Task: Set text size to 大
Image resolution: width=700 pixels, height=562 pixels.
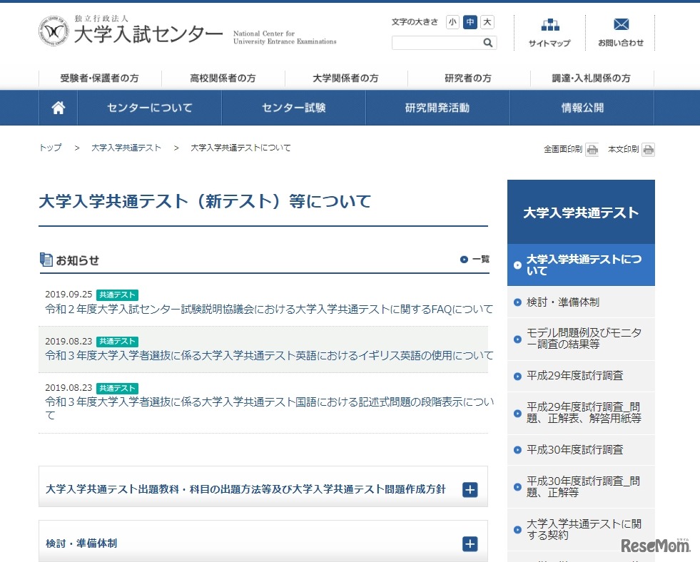Action: [x=487, y=22]
